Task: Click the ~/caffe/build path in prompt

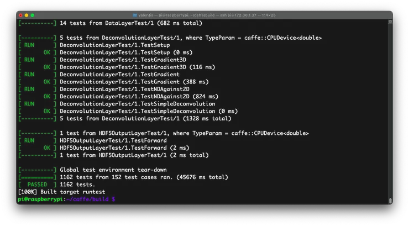Action: click(x=87, y=199)
